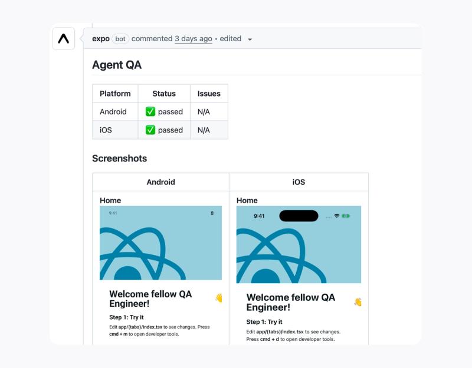Select the iOS column header

pyautogui.click(x=297, y=182)
